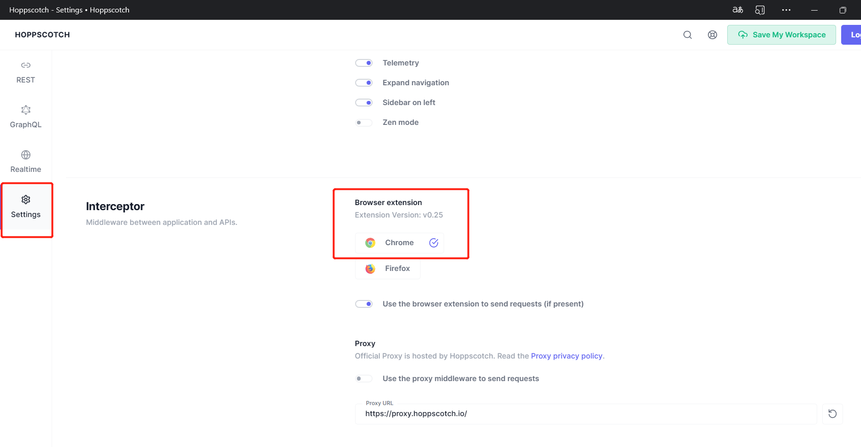
Task: Click the cast icon in title bar
Action: pyautogui.click(x=760, y=10)
